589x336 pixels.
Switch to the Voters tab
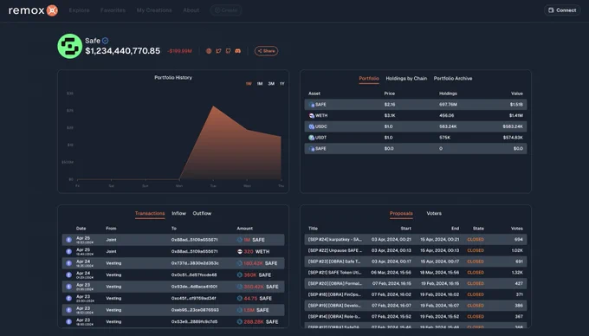point(434,214)
